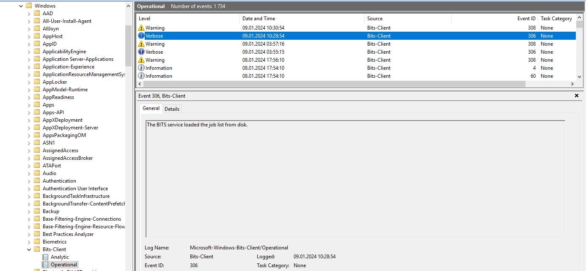Image resolution: width=586 pixels, height=271 pixels.
Task: Sort events by Task Category column
Action: click(557, 19)
